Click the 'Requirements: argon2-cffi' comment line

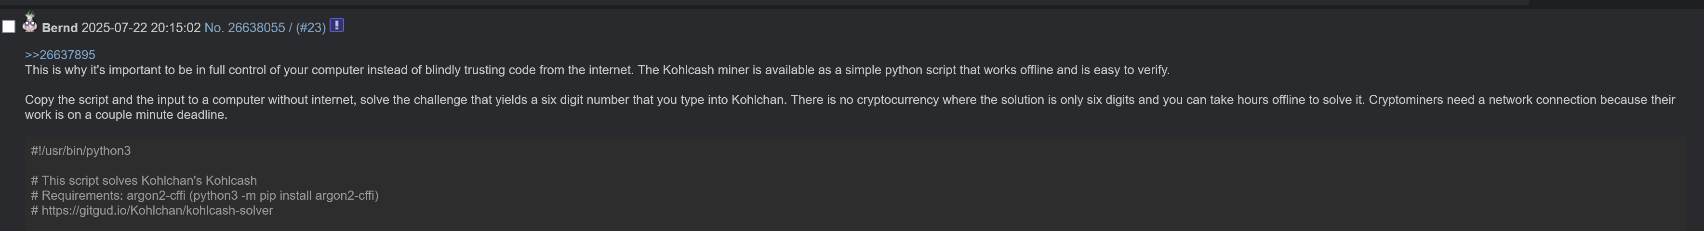pyautogui.click(x=204, y=195)
